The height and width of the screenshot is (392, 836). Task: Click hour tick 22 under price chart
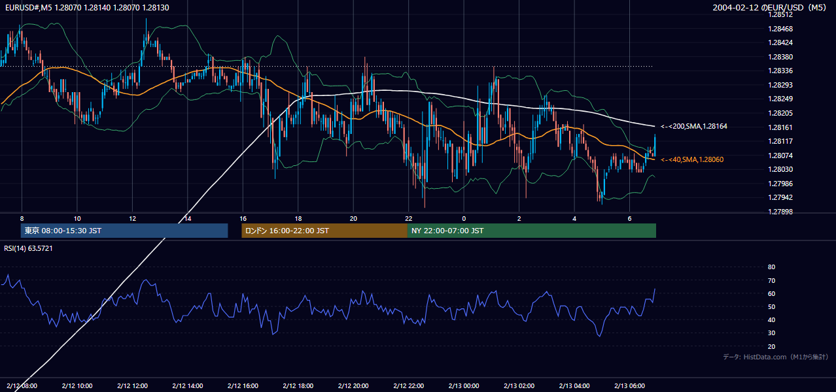[x=409, y=218]
